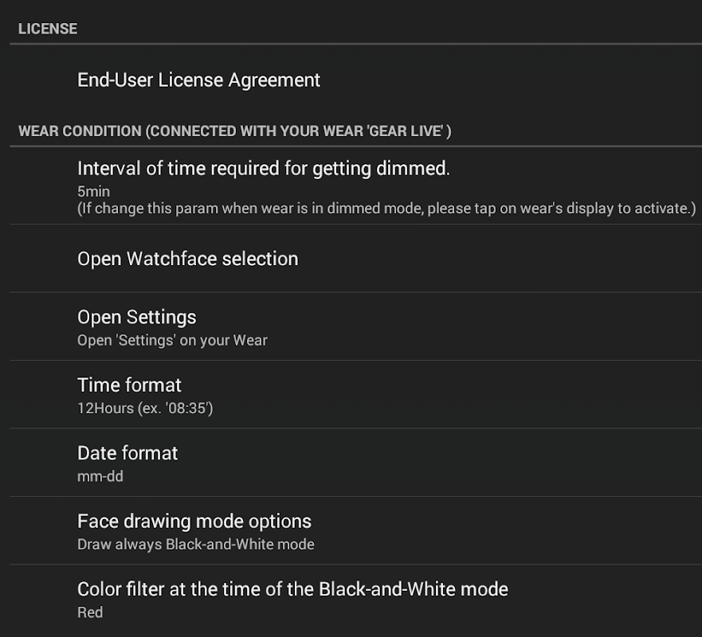Image resolution: width=702 pixels, height=637 pixels.
Task: Open the Date format option
Action: point(127,453)
